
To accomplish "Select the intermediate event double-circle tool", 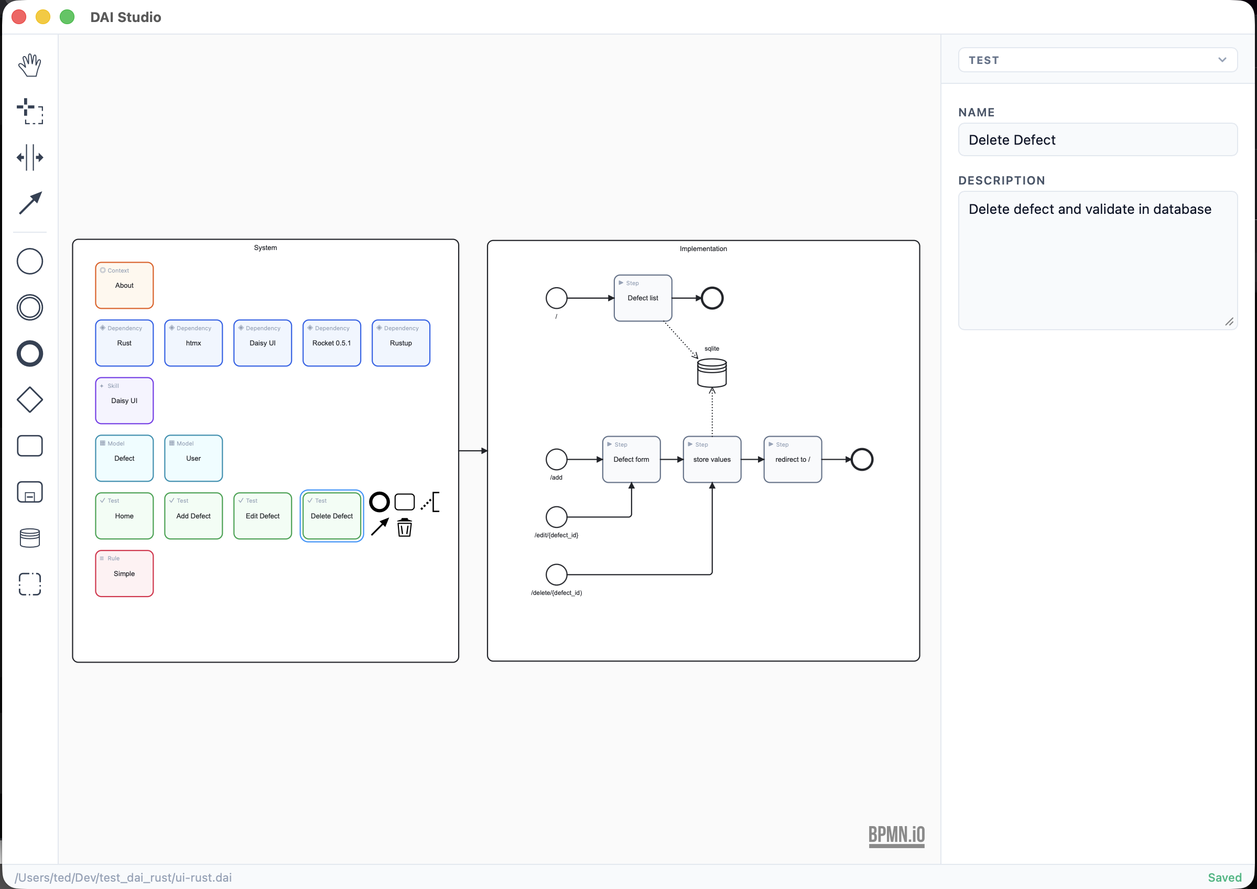I will pos(30,308).
